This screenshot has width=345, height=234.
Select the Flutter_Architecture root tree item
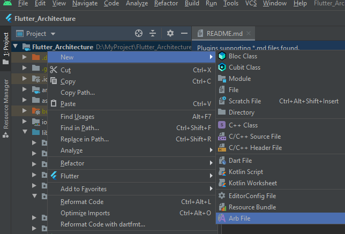[101, 47]
